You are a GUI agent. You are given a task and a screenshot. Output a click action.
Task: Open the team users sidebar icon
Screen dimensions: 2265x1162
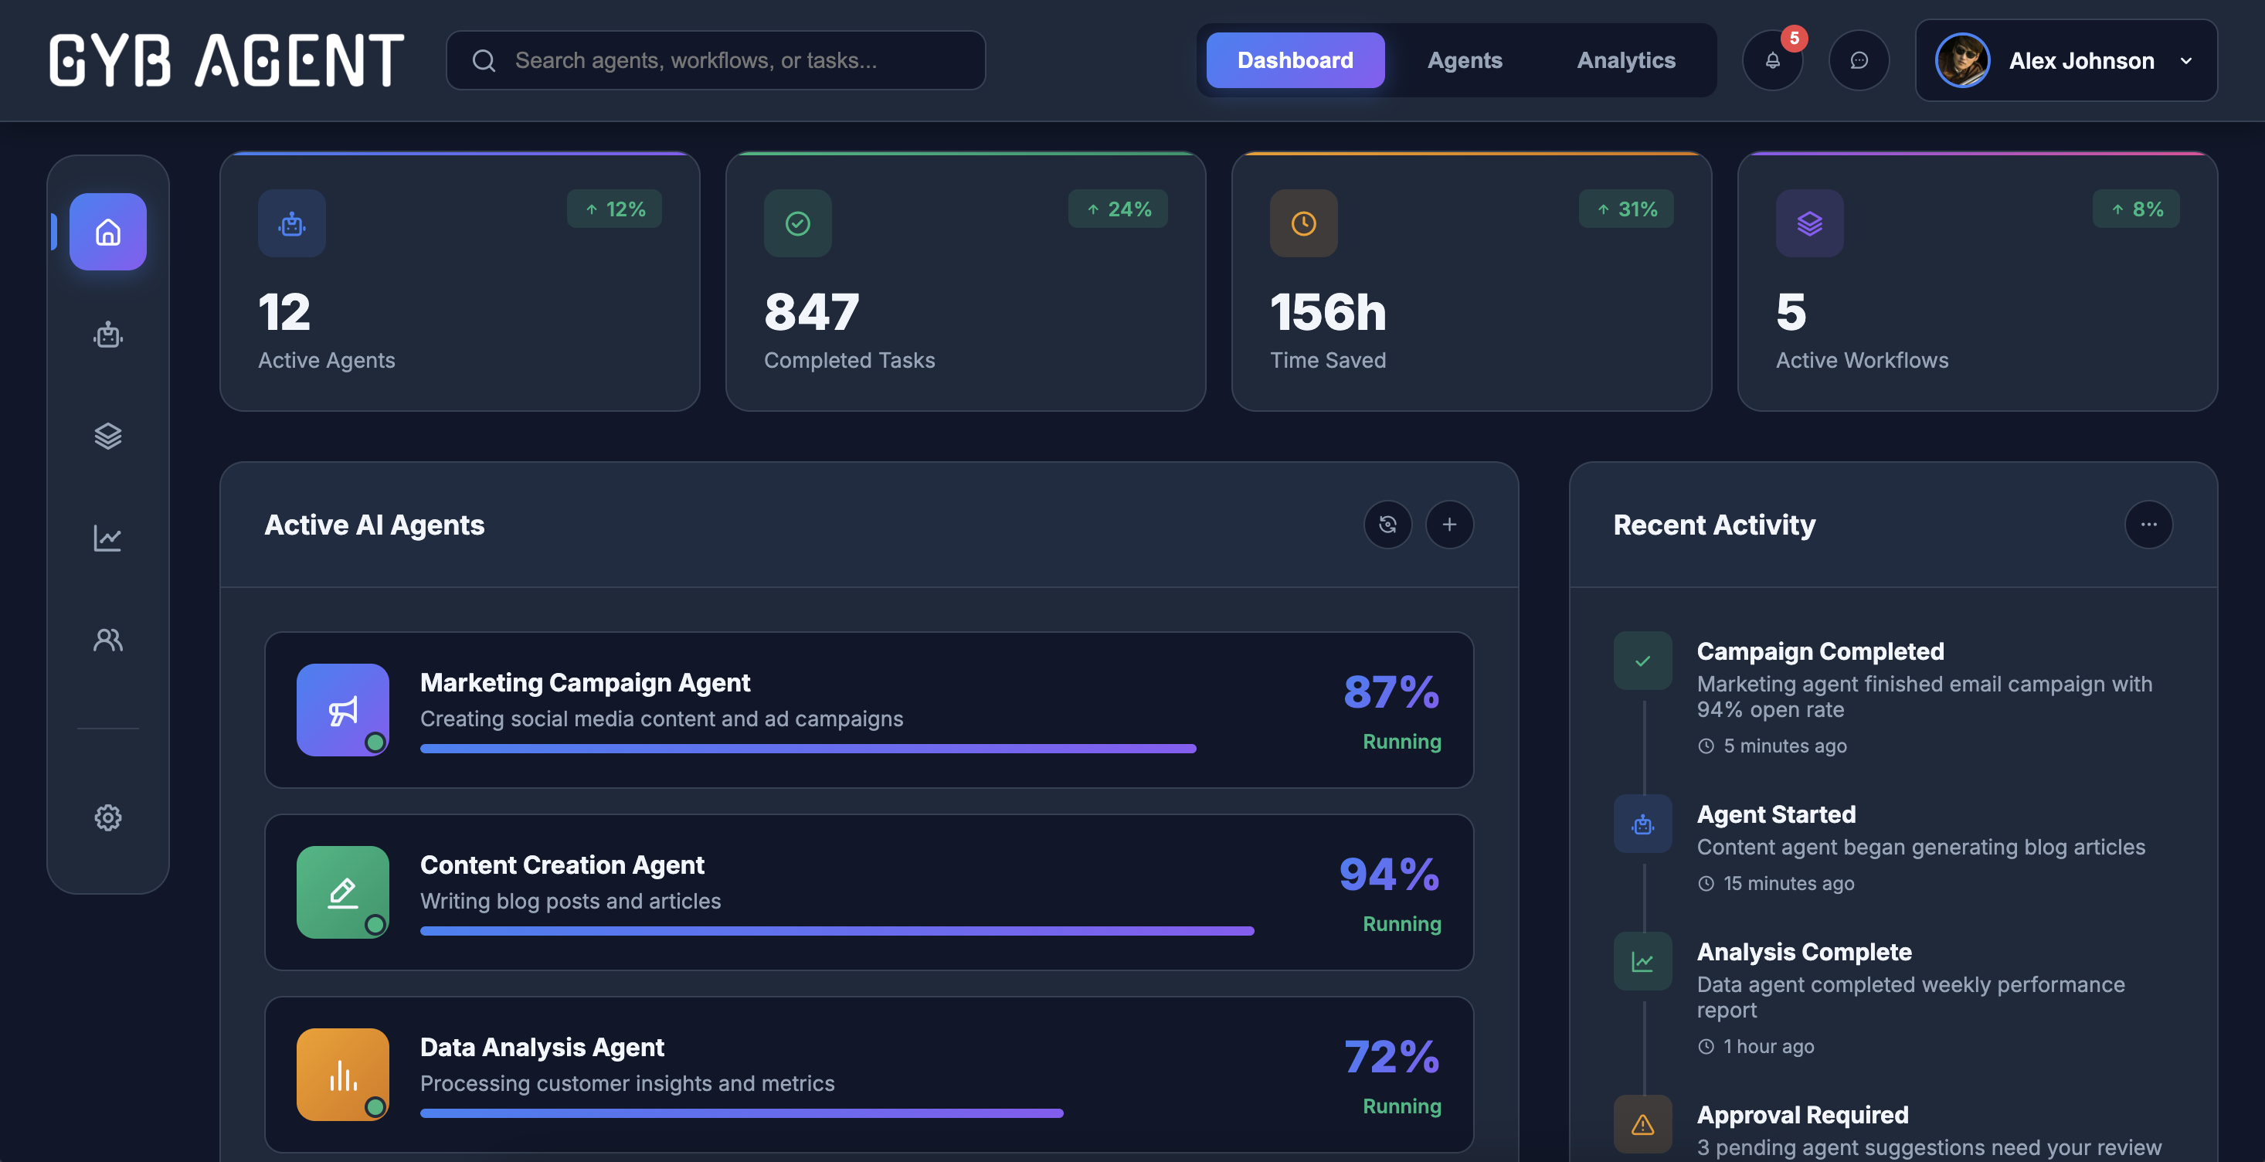[108, 640]
